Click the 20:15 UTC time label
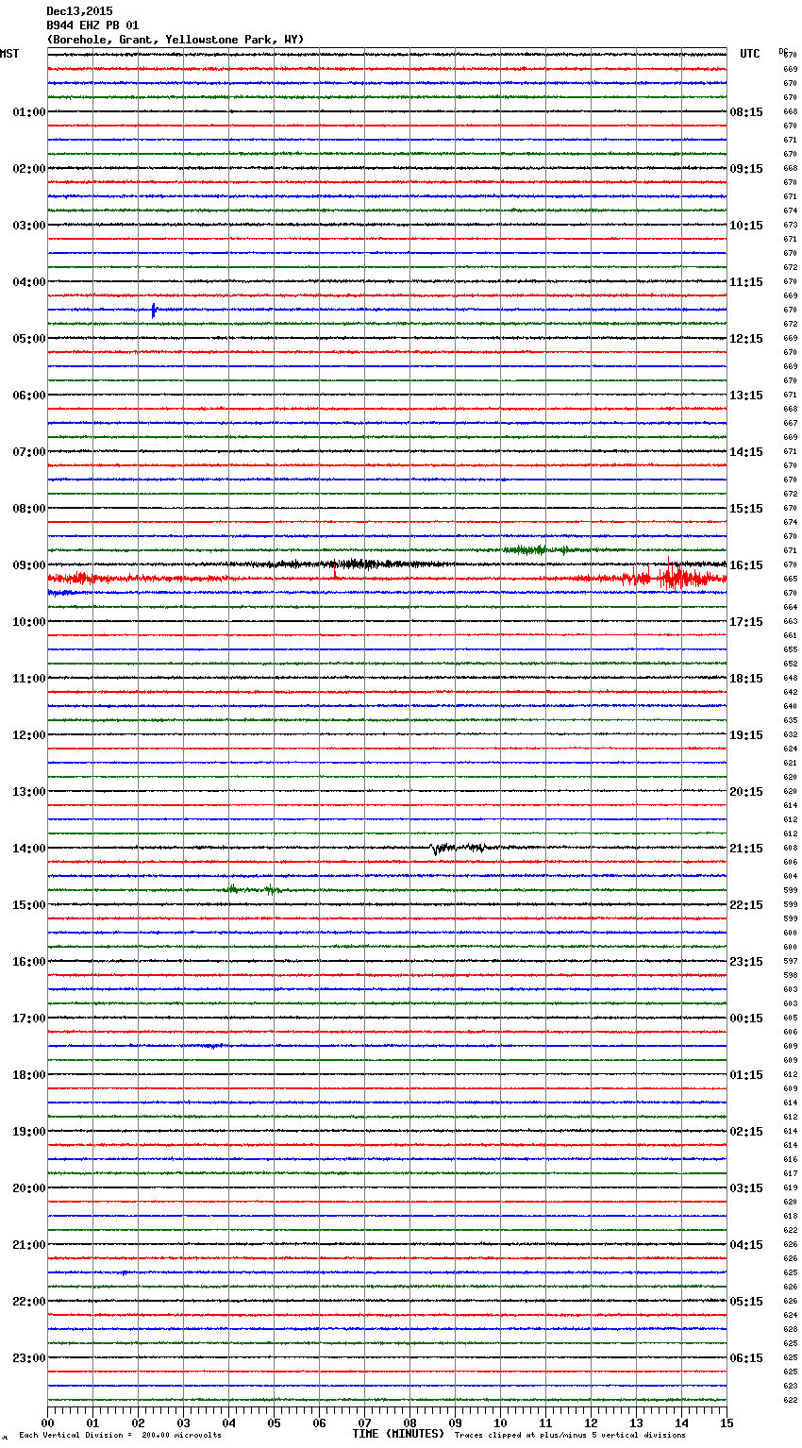 click(x=746, y=792)
